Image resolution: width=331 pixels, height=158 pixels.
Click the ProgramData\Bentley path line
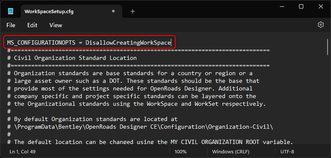point(140,127)
